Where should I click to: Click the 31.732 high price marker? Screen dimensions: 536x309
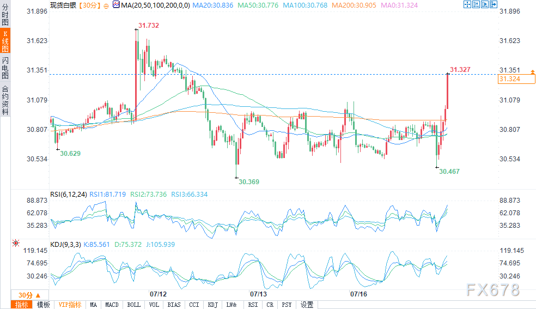point(149,26)
